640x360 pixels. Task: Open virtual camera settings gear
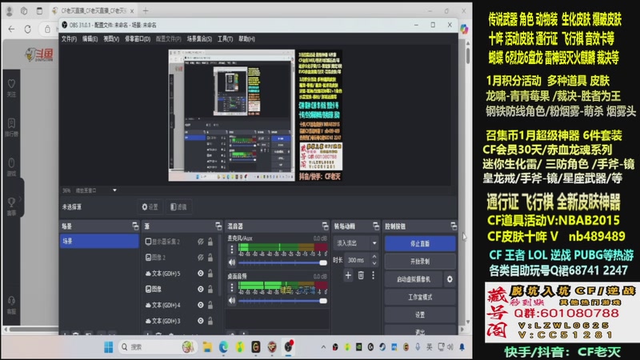point(450,279)
